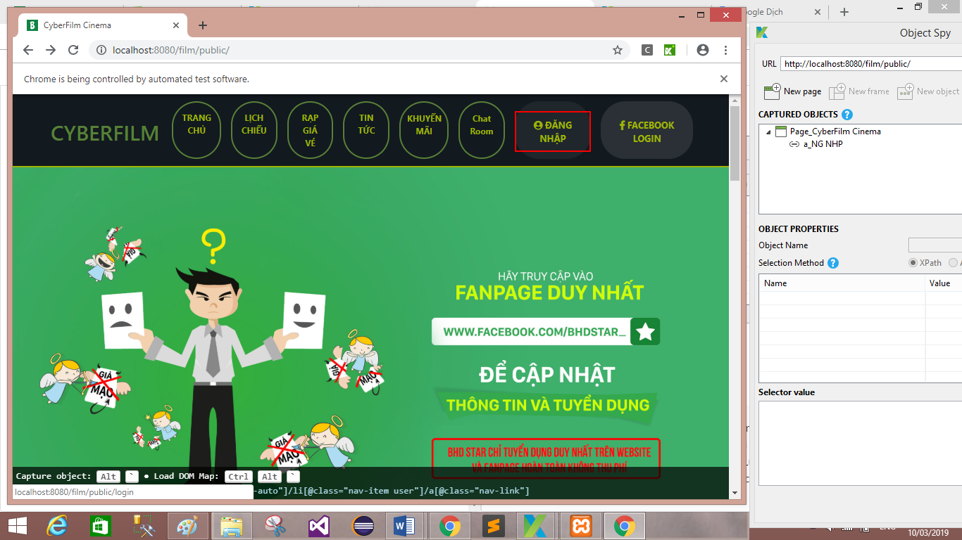This screenshot has height=540, width=962.
Task: Click New page in Object Spy
Action: coord(793,91)
